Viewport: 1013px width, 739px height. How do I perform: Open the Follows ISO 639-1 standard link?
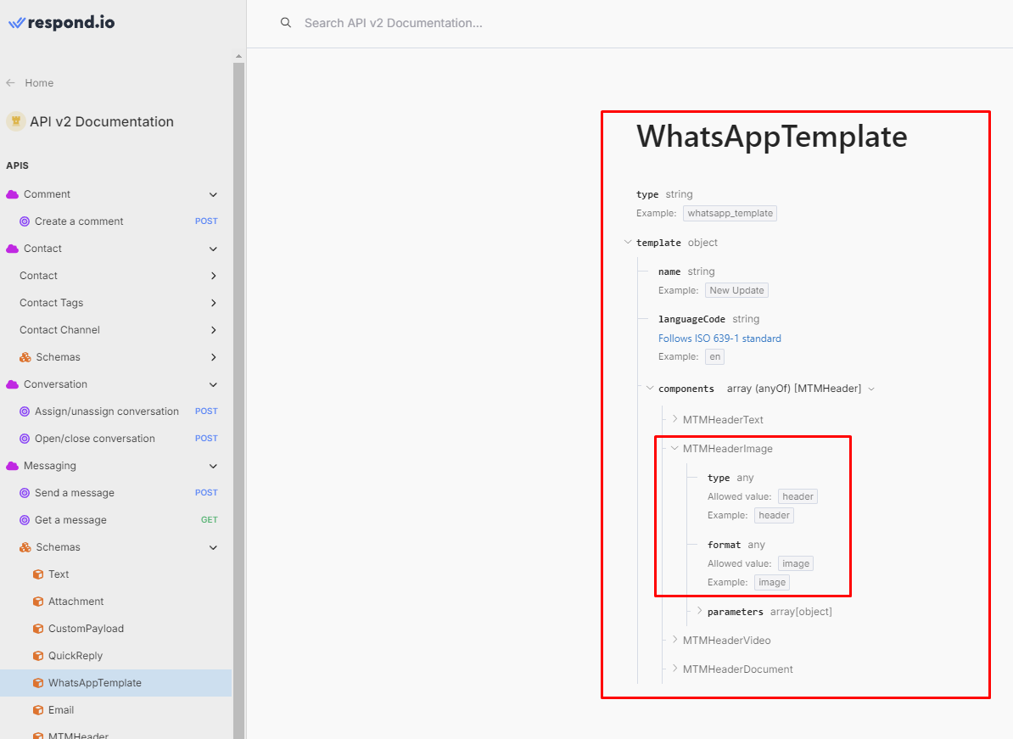(x=719, y=339)
